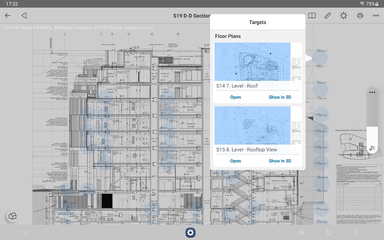This screenshot has width=384, height=240.
Task: Adjust the media volume slider
Action: coord(372,118)
